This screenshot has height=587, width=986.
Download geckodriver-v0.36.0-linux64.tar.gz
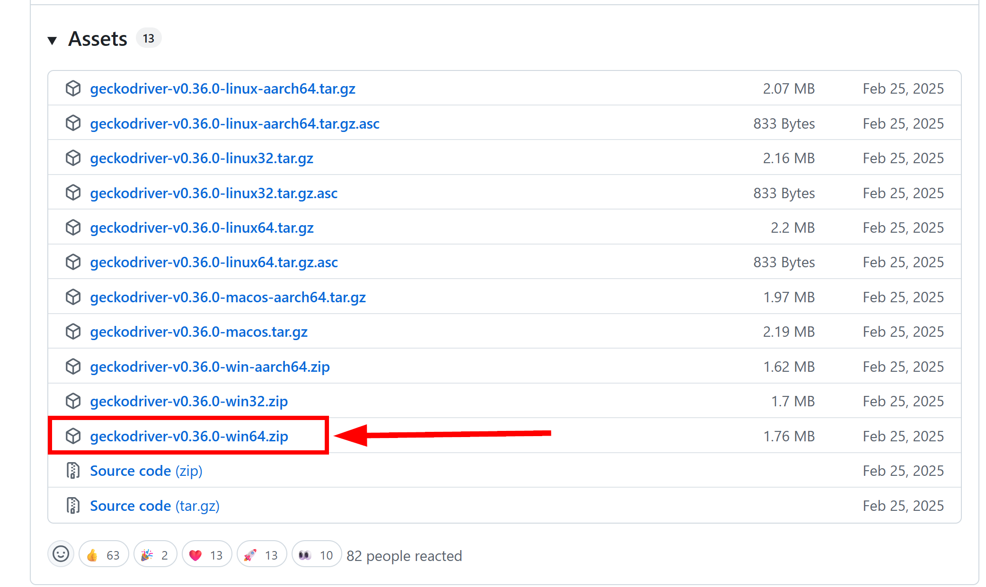click(202, 228)
